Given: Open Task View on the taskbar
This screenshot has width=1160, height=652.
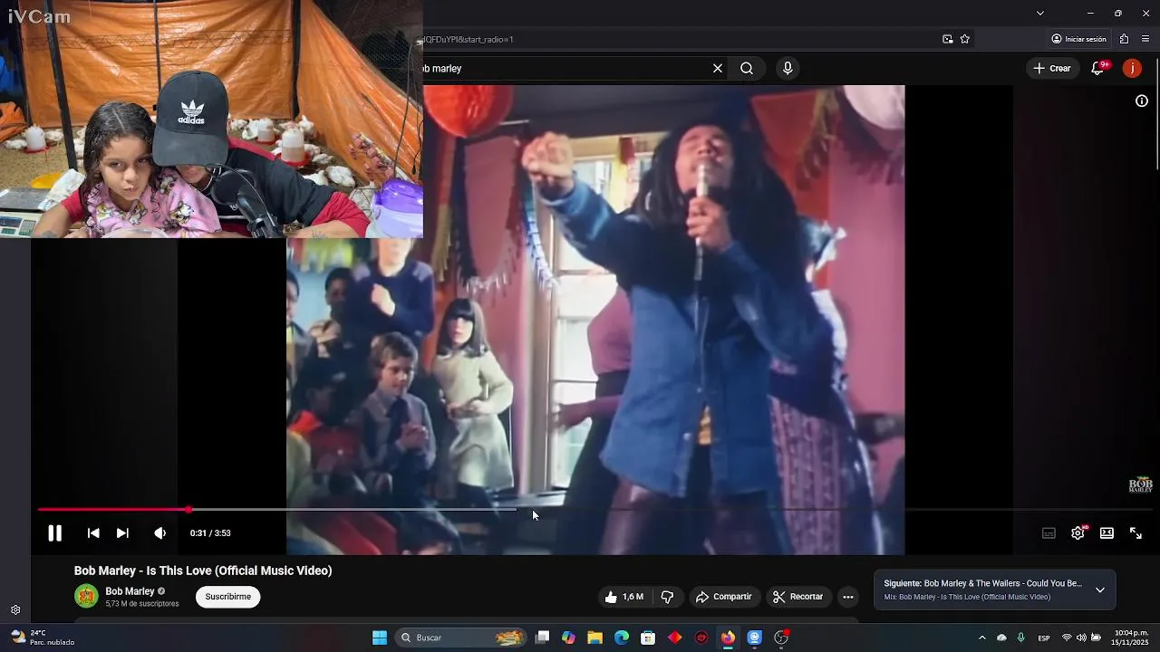Looking at the screenshot, I should point(542,638).
